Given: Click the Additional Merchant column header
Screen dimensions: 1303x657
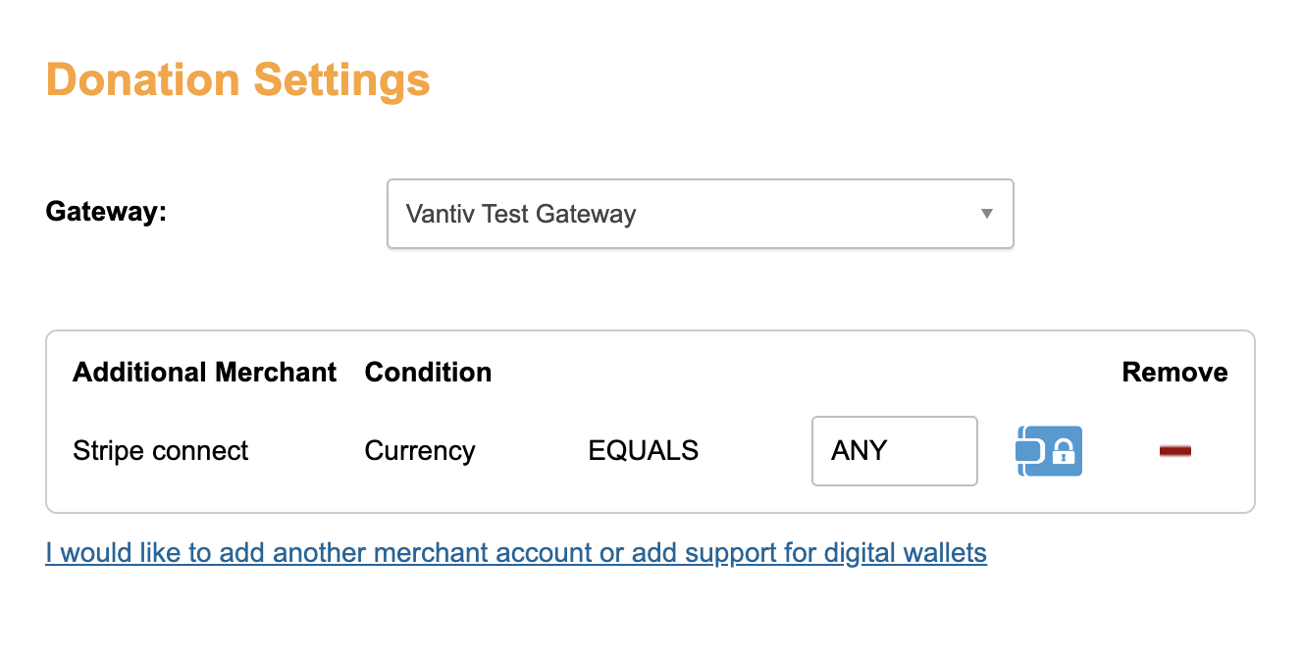Looking at the screenshot, I should point(204,373).
